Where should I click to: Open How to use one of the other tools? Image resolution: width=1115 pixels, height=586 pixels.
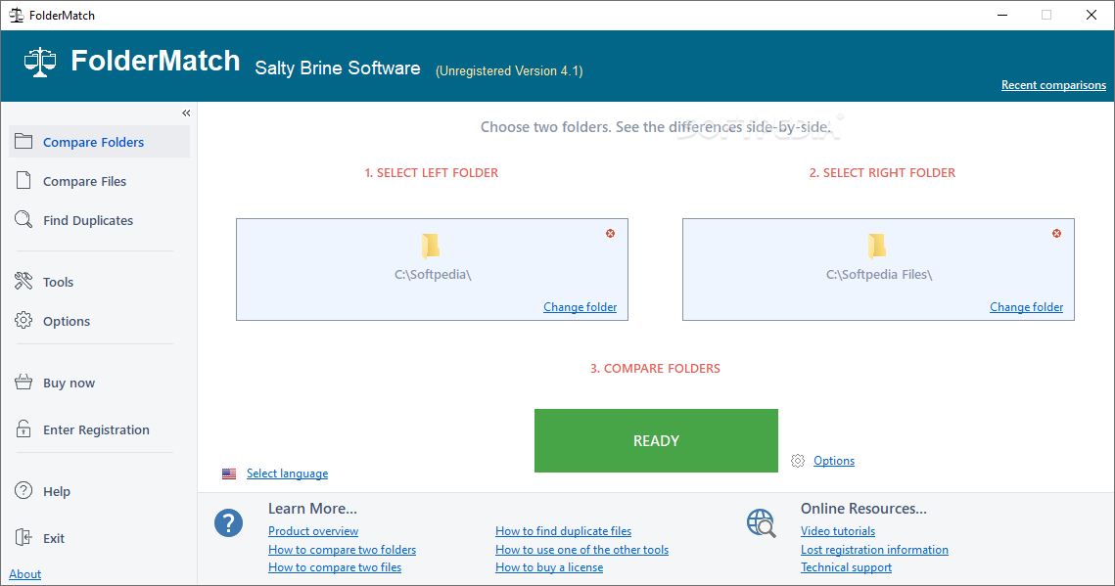[x=581, y=549]
